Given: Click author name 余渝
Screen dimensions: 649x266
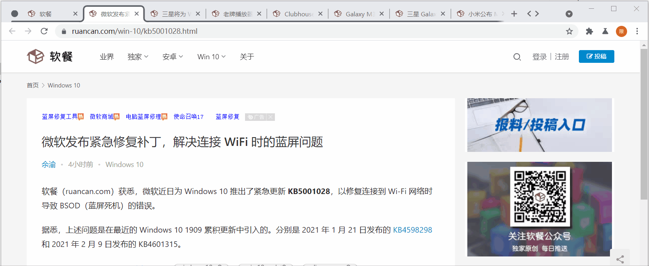Looking at the screenshot, I should (49, 165).
